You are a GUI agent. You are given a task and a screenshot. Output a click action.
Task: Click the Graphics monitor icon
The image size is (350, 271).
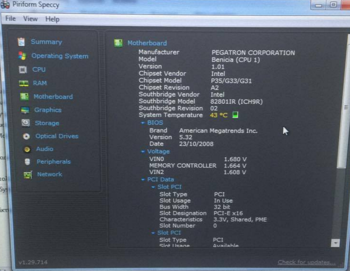25,110
